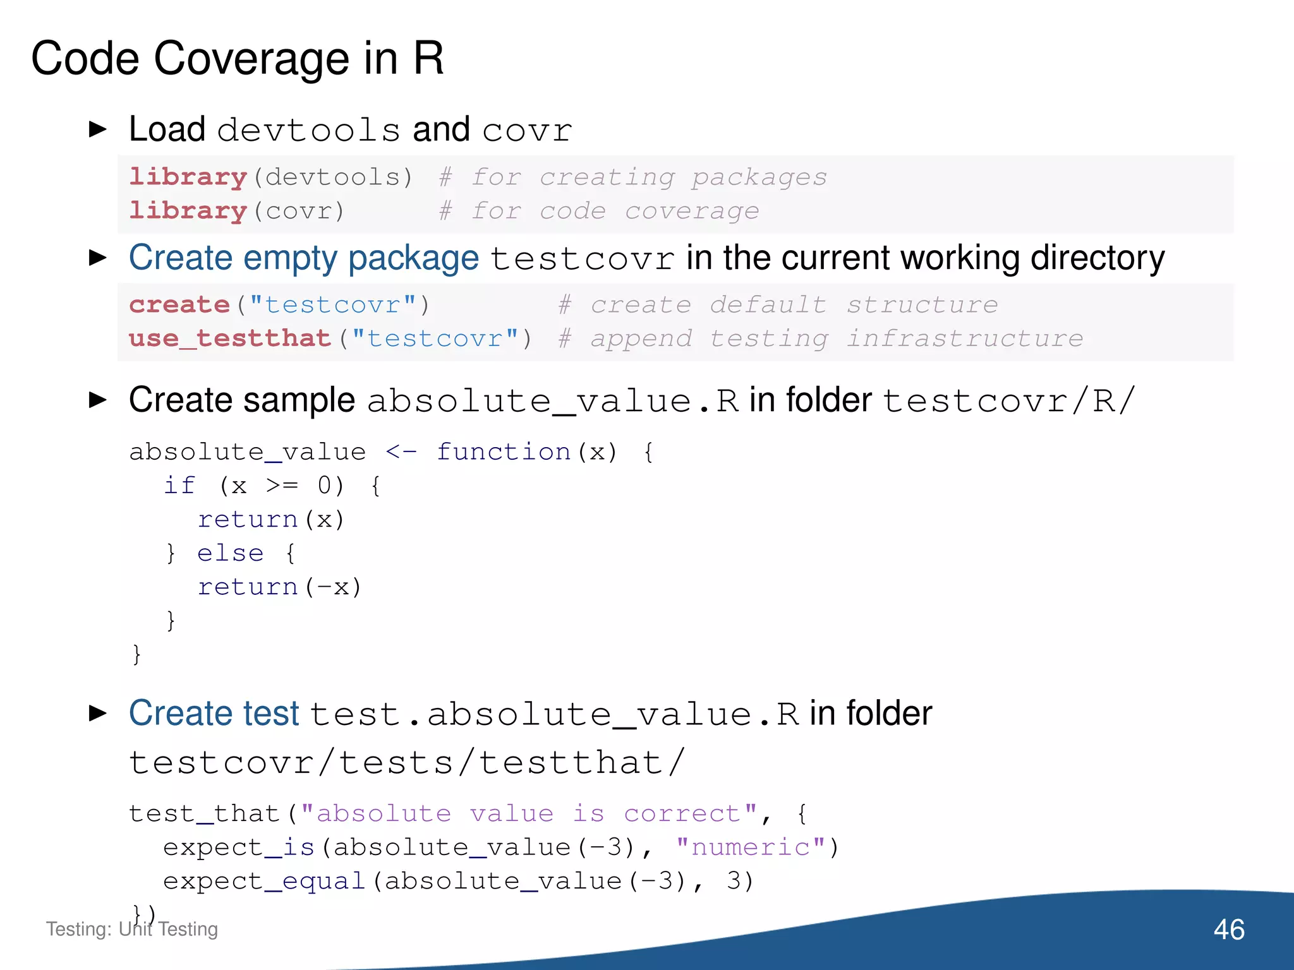Click the bullet arrow beside Create empty package

point(98,258)
